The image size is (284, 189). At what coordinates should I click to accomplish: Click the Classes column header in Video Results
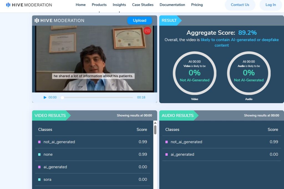(45, 129)
